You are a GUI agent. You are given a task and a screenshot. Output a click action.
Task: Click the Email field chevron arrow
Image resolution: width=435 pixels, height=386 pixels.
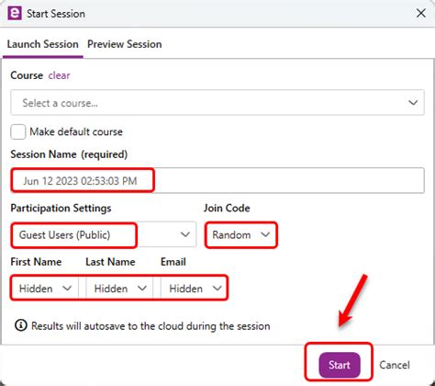217,289
